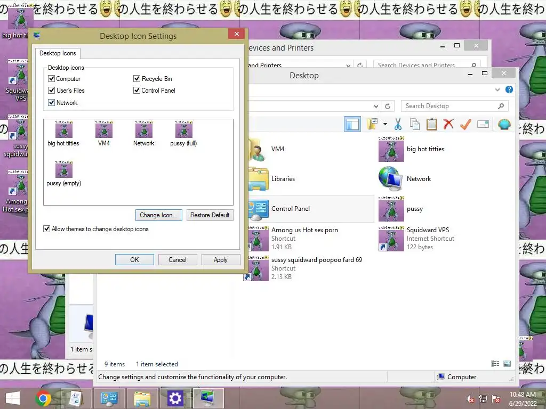Refresh the Devices and Printers window
546x409 pixels.
(360, 65)
